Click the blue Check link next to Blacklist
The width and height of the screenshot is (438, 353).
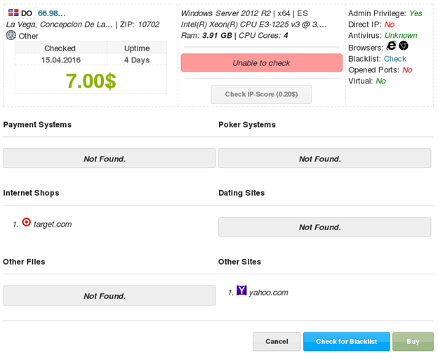(395, 59)
